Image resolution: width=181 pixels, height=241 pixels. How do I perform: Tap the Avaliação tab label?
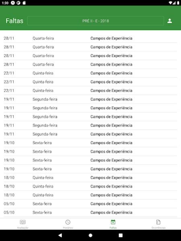pos(23,228)
